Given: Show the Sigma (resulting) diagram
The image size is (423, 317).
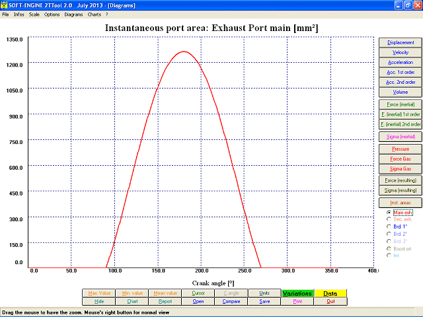Looking at the screenshot, I should (x=401, y=190).
